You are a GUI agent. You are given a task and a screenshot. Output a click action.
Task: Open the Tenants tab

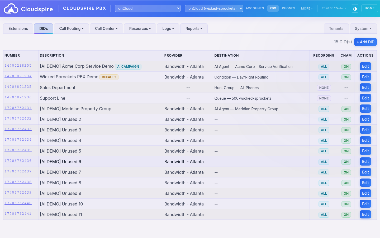pyautogui.click(x=336, y=28)
